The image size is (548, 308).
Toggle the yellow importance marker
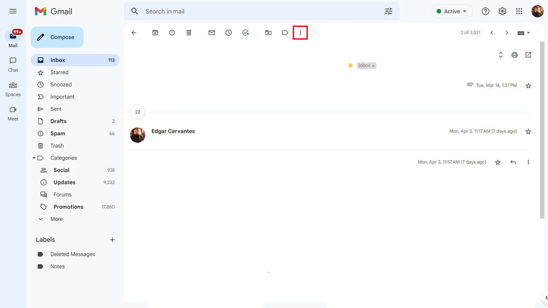click(350, 66)
